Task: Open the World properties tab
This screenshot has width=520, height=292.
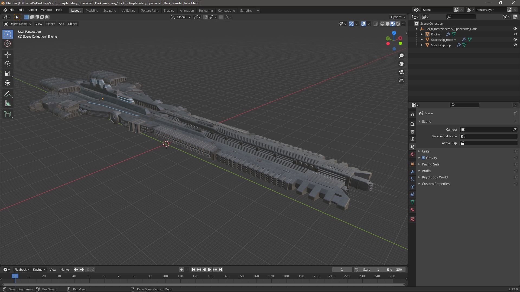Action: [x=412, y=154]
